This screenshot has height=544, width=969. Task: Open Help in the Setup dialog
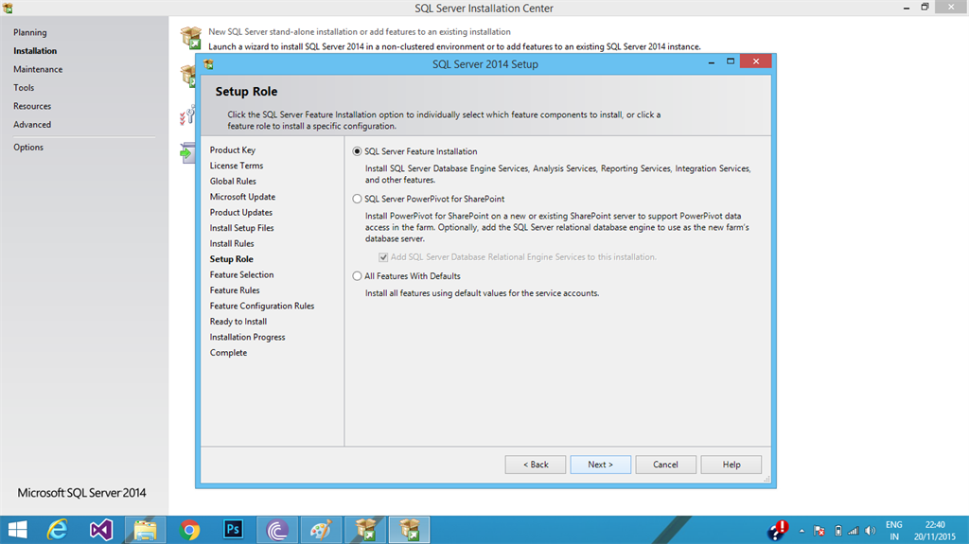[x=731, y=465]
